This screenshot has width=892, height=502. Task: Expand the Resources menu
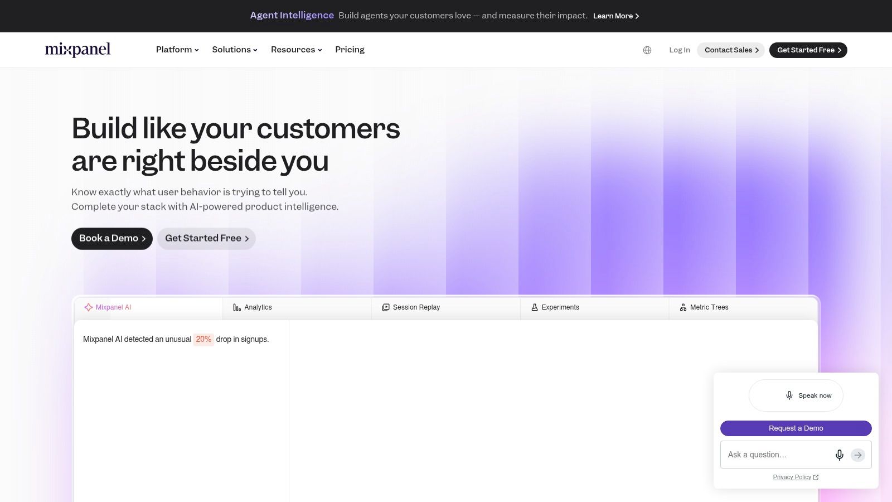click(297, 50)
